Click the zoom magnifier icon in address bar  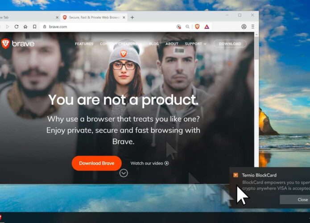click(x=187, y=27)
